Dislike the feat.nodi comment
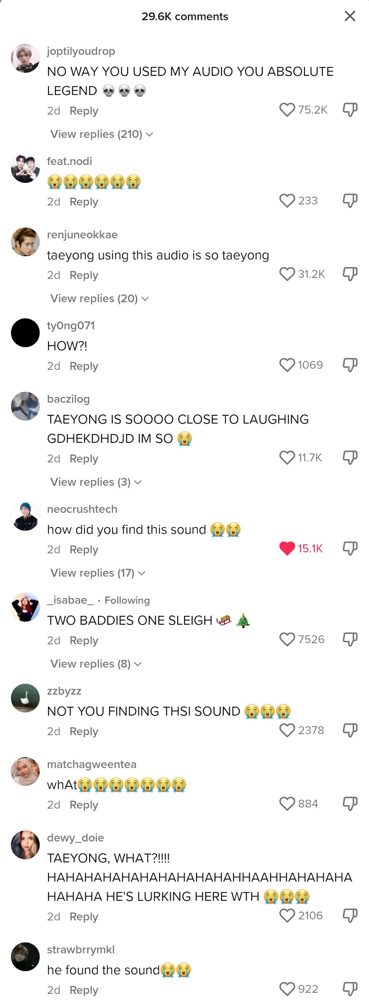 pos(350,201)
